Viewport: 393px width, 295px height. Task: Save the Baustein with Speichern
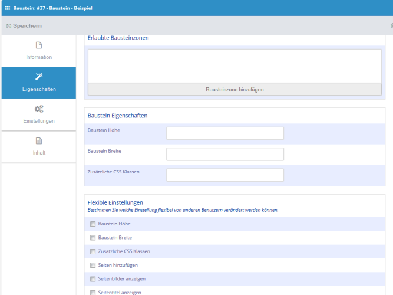point(24,26)
